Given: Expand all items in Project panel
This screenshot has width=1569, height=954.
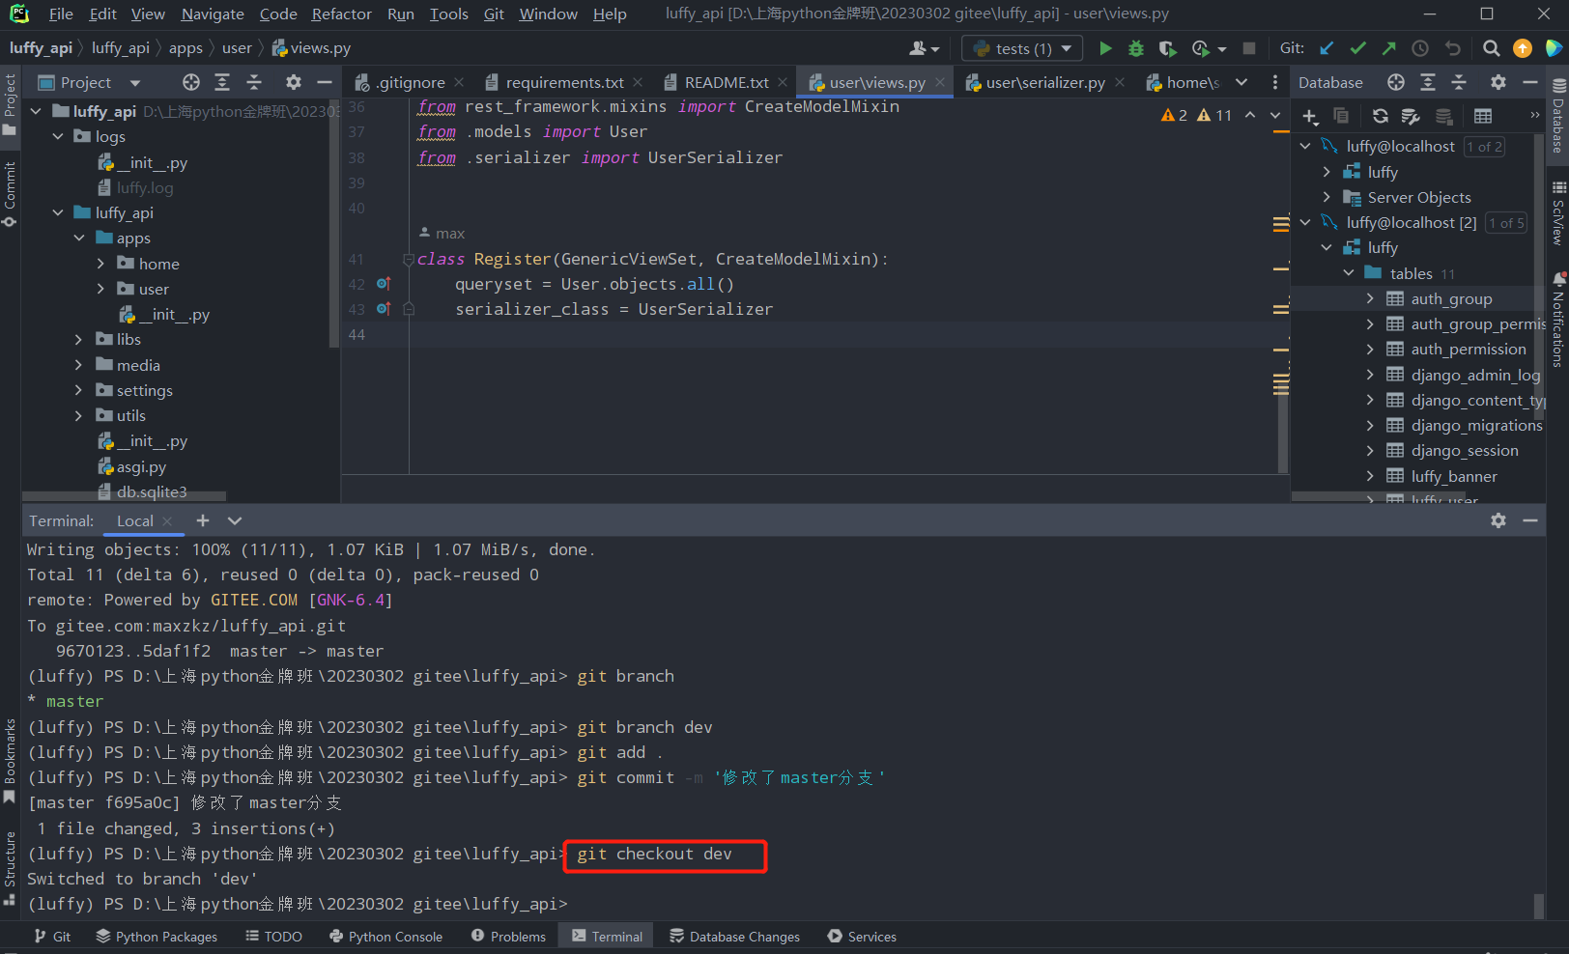Looking at the screenshot, I should [x=222, y=82].
